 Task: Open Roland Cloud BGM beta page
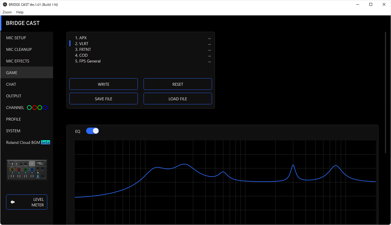coord(26,142)
